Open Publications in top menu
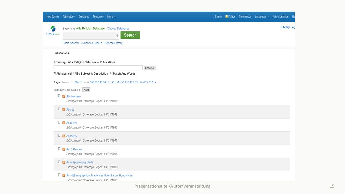Viewport: 345px width, 194px height. tap(69, 17)
